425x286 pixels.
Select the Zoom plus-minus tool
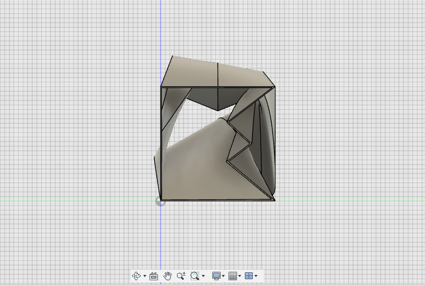pos(181,276)
